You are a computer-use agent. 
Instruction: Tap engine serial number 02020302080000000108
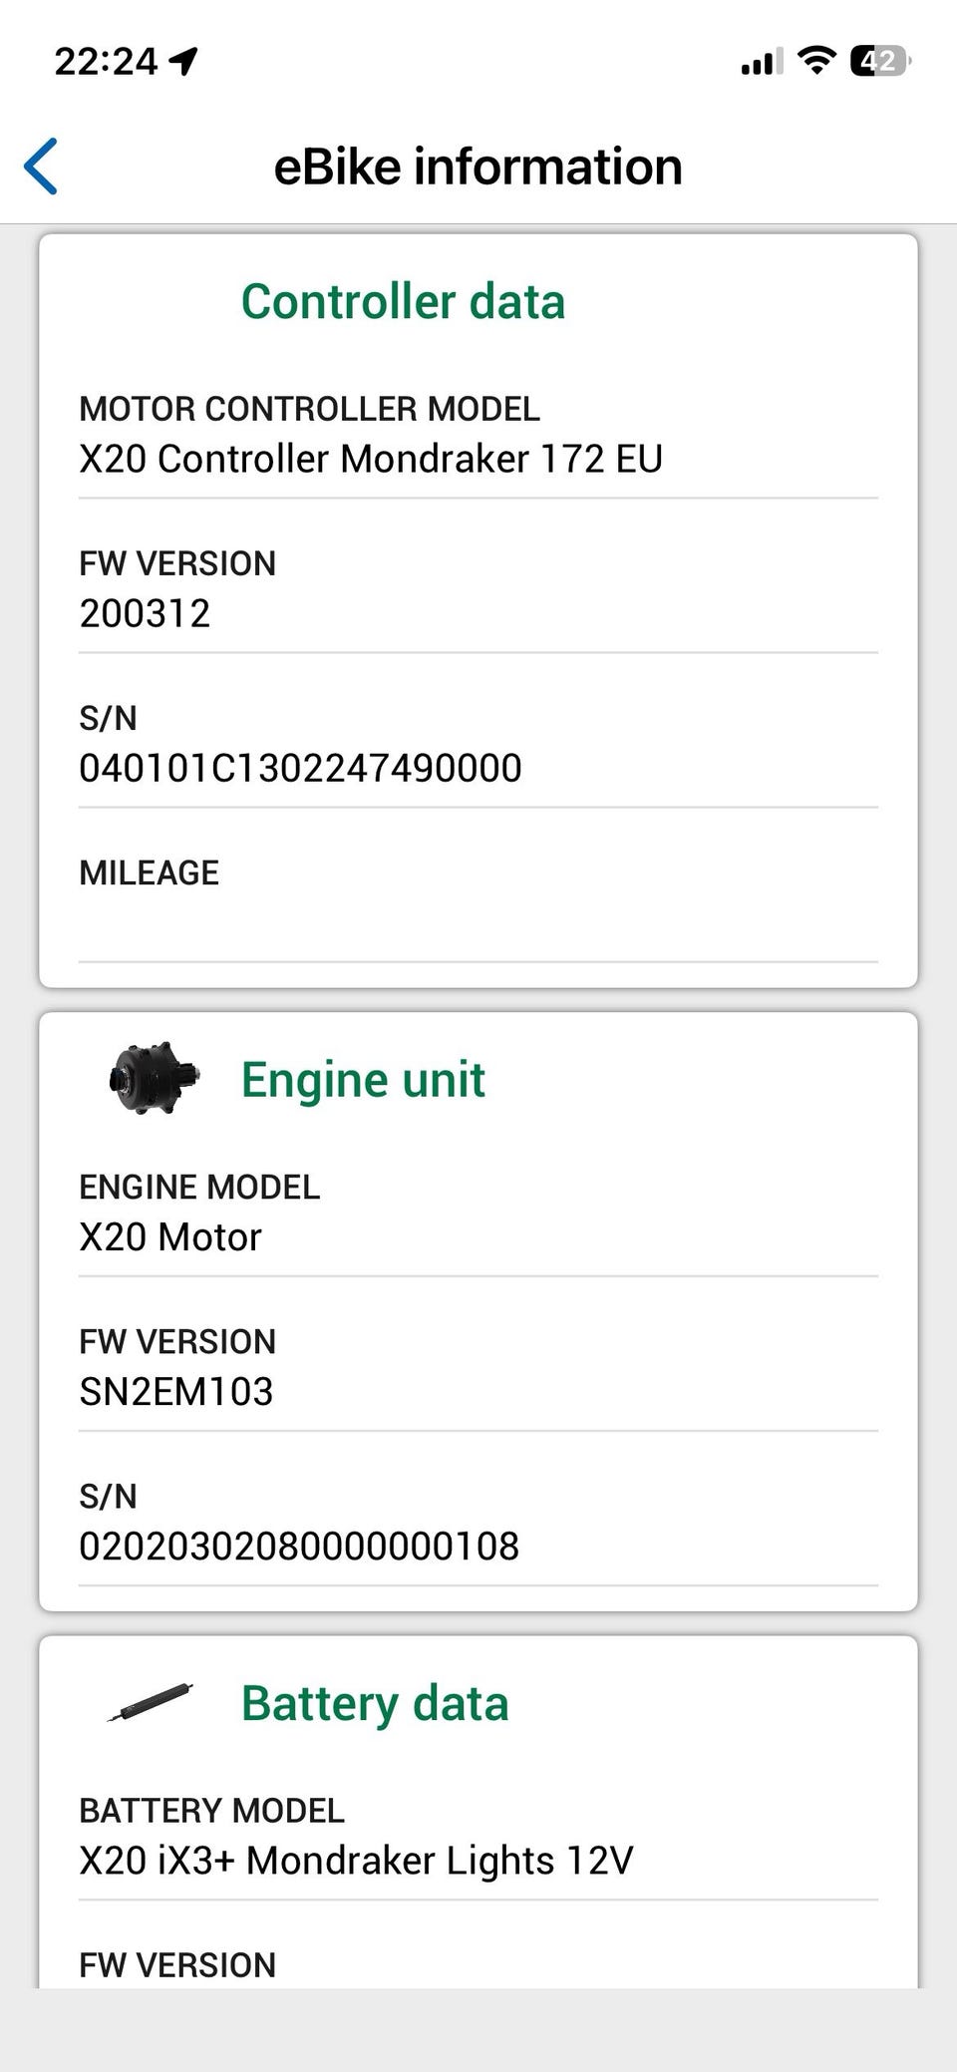coord(299,1547)
